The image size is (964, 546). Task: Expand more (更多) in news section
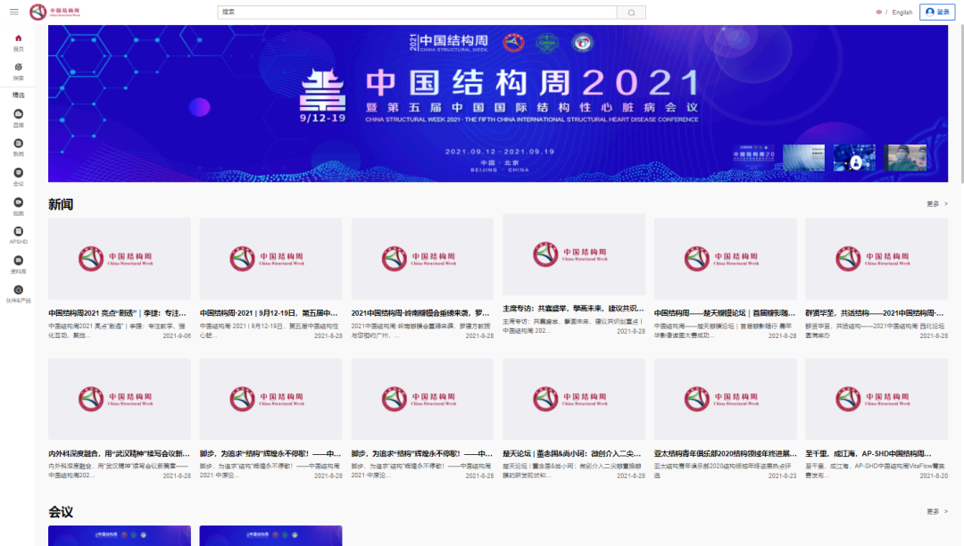tap(936, 204)
